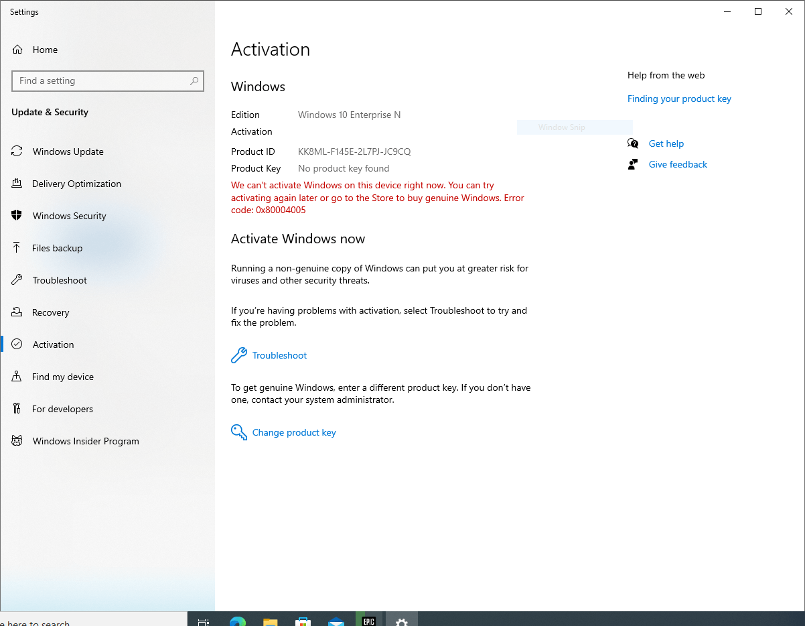Click the Help from the web heading

point(666,75)
